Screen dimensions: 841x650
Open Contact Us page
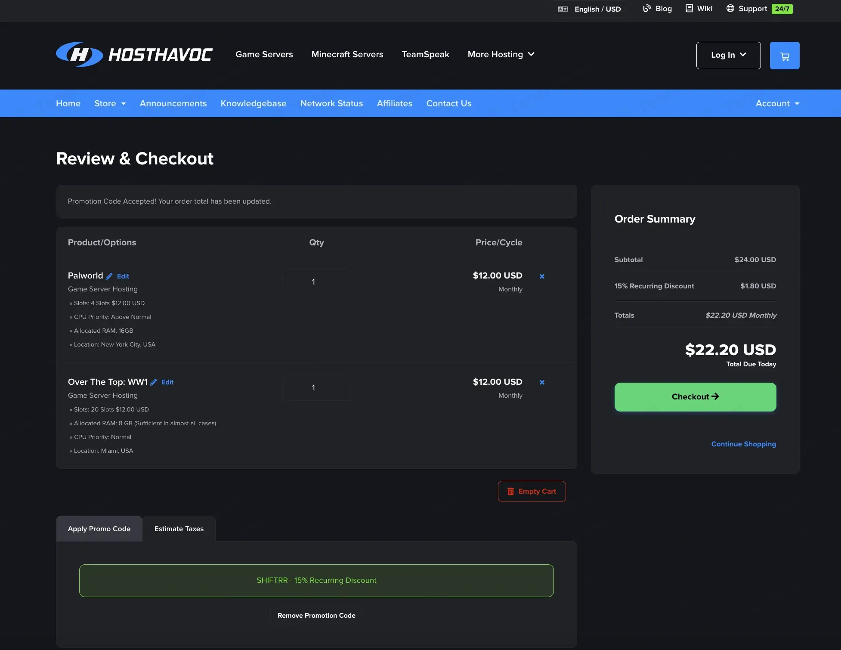click(x=449, y=104)
